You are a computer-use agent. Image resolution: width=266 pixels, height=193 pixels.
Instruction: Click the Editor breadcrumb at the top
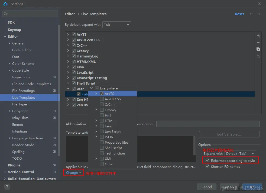coord(70,14)
